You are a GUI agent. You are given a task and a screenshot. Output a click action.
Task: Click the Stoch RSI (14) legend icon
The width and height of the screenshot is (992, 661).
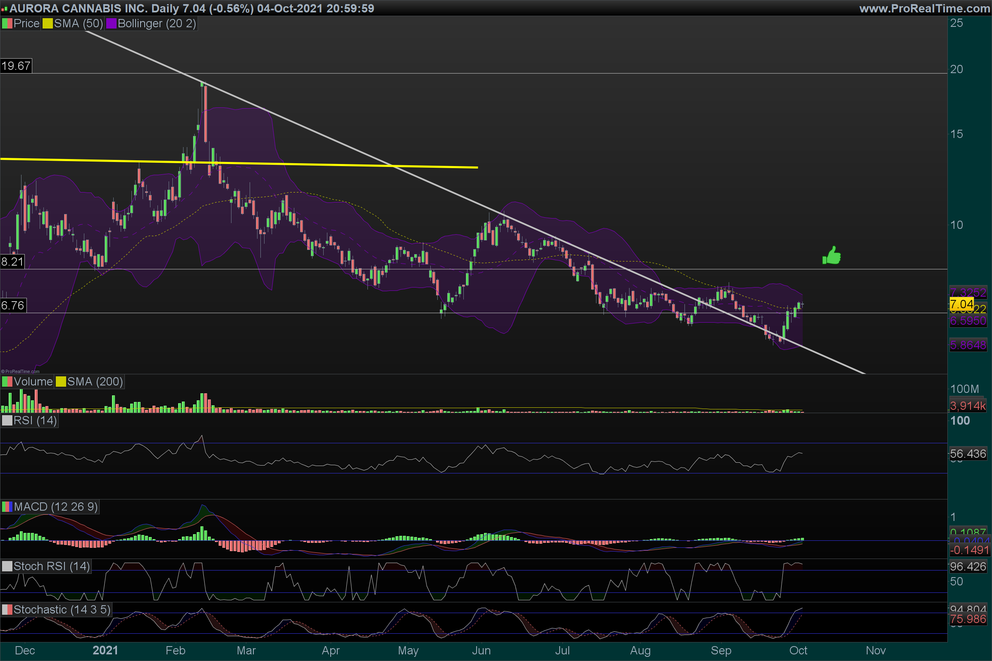(x=7, y=566)
